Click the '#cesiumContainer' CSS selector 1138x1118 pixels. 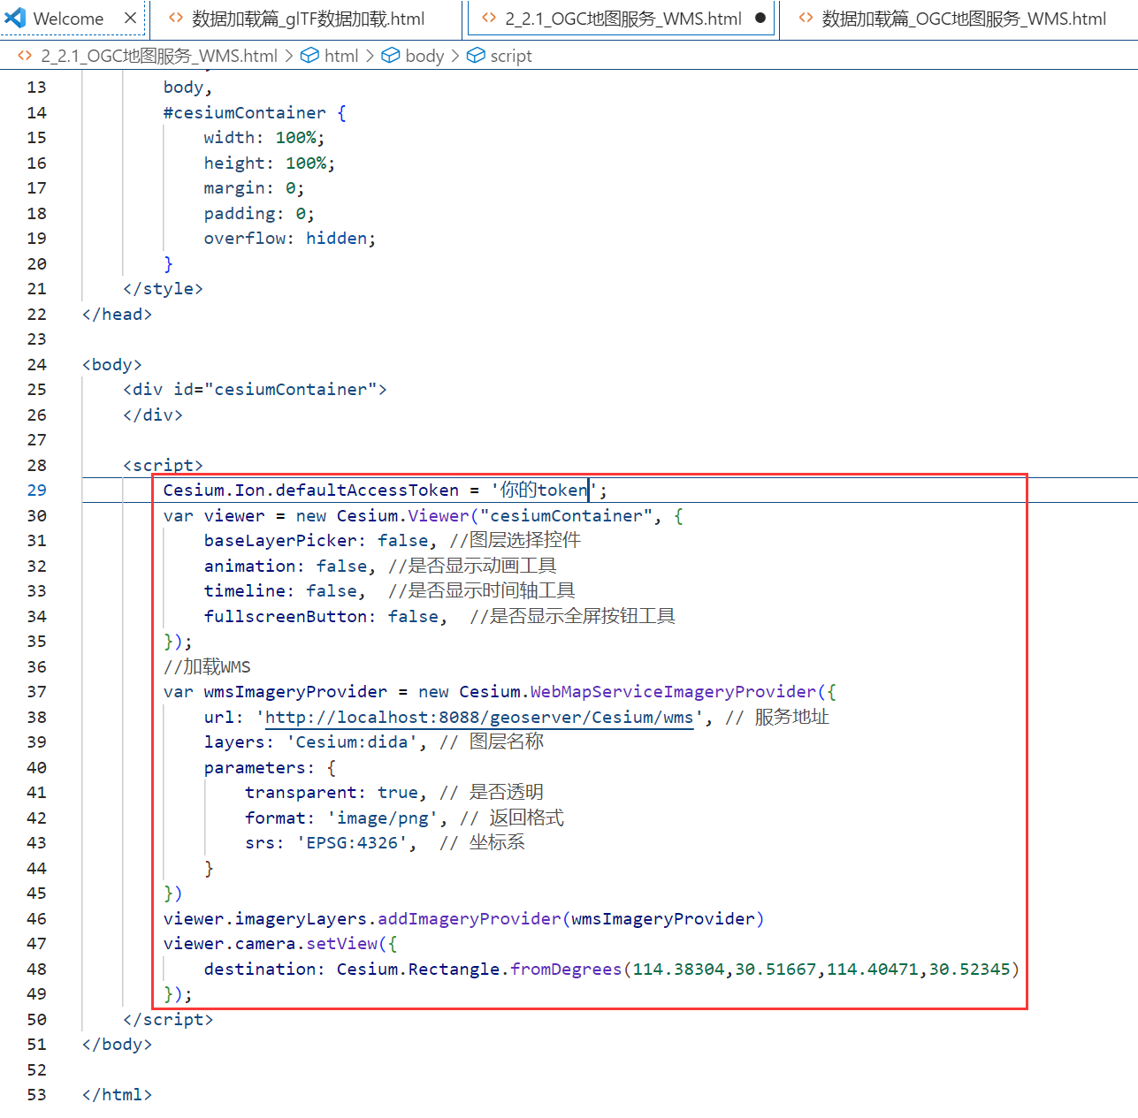245,113
